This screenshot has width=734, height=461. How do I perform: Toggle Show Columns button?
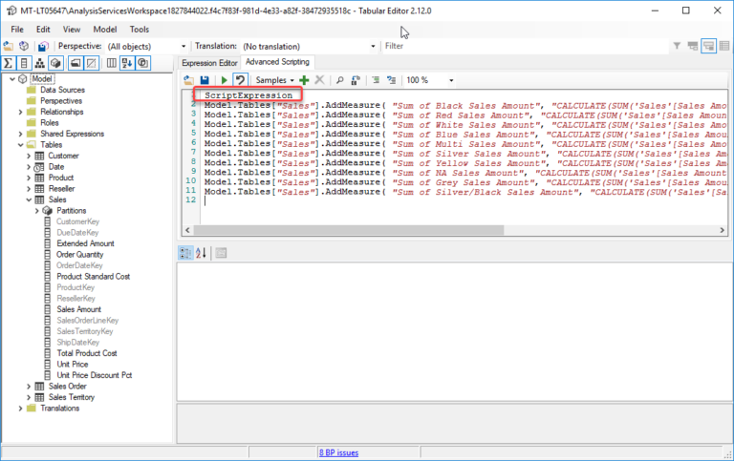coord(24,63)
